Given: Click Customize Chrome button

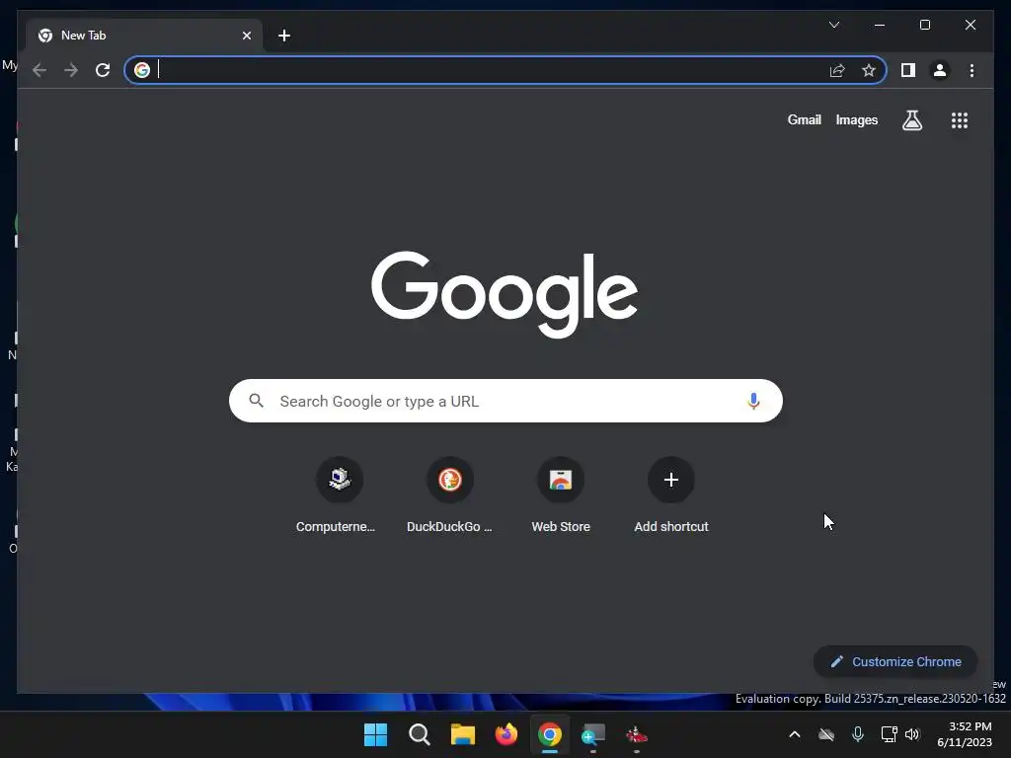Looking at the screenshot, I should (x=895, y=662).
